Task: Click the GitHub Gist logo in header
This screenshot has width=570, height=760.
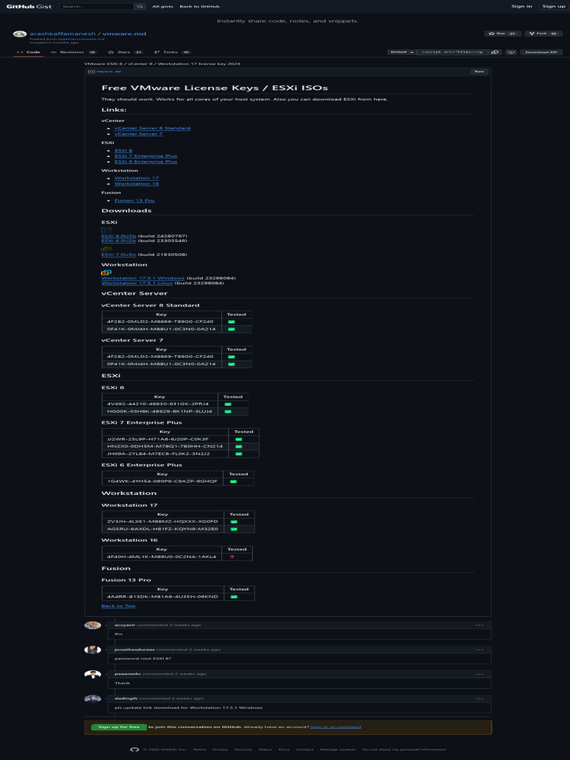Action: 29,6
